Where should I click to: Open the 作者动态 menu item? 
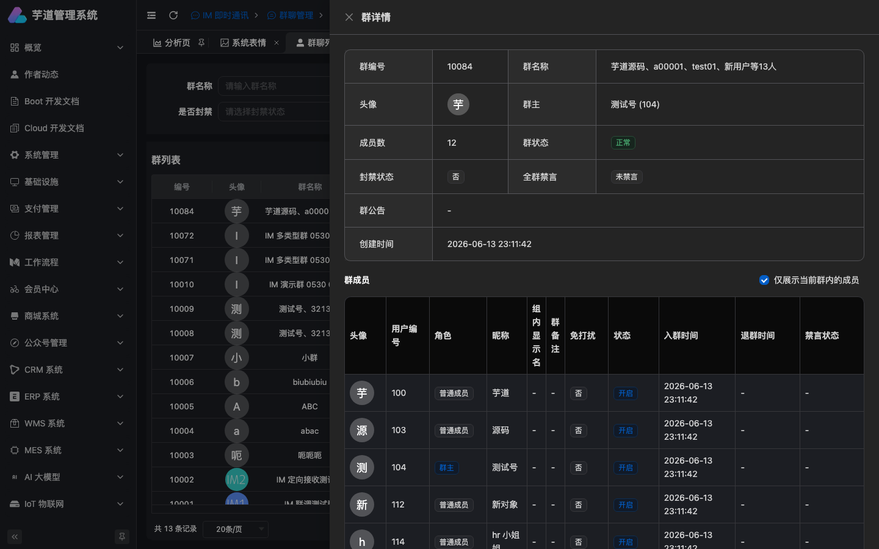pyautogui.click(x=68, y=74)
